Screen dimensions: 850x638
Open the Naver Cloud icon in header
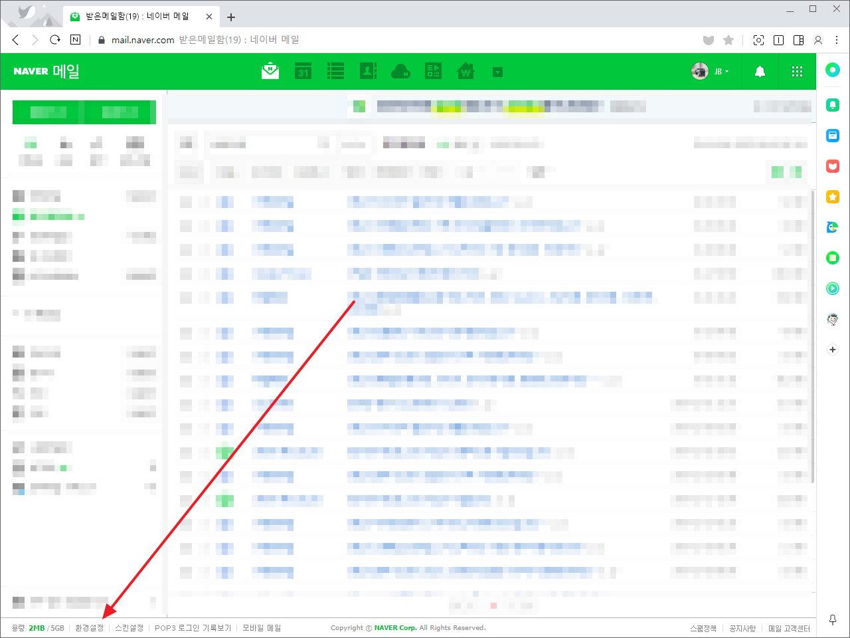[x=400, y=71]
